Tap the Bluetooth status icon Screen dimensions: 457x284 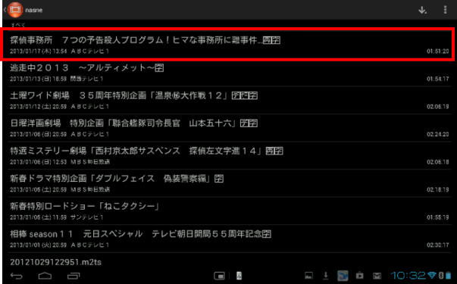click(x=441, y=275)
